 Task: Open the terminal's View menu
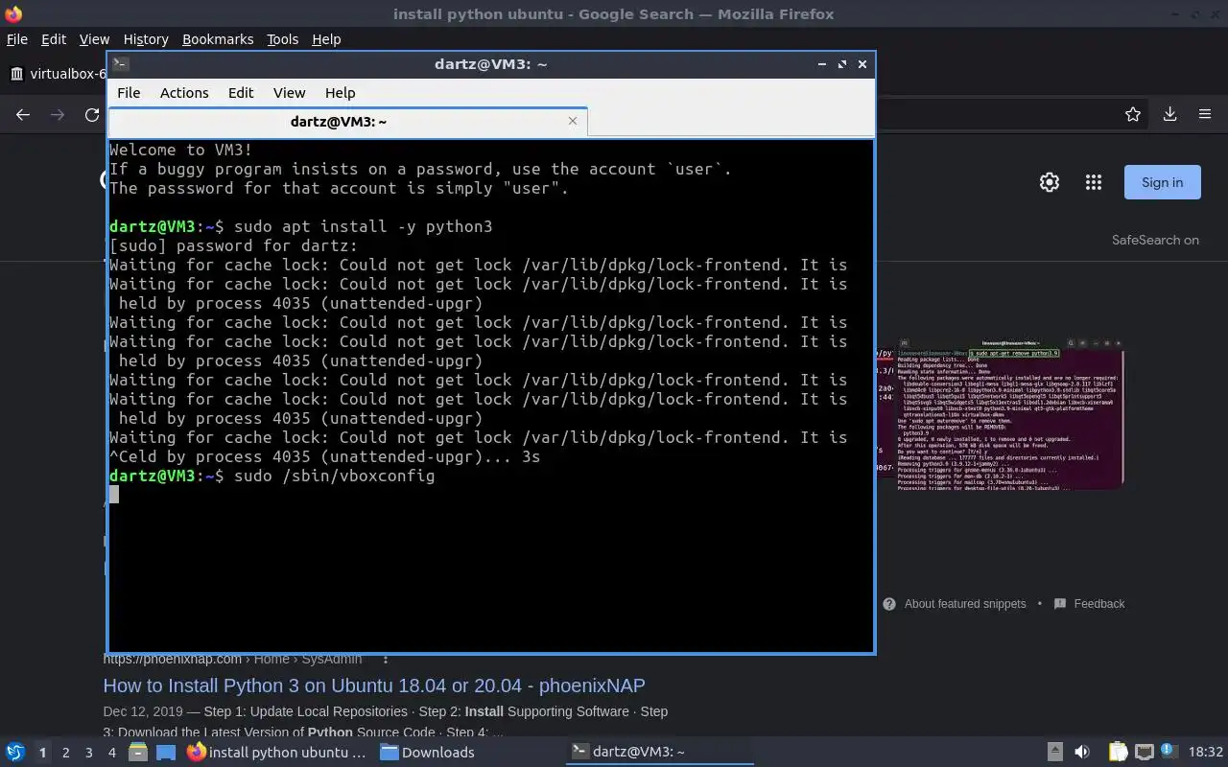click(x=289, y=93)
